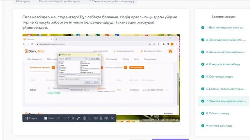Open Акты nav item
250x140 pixels.
[x=136, y=59]
